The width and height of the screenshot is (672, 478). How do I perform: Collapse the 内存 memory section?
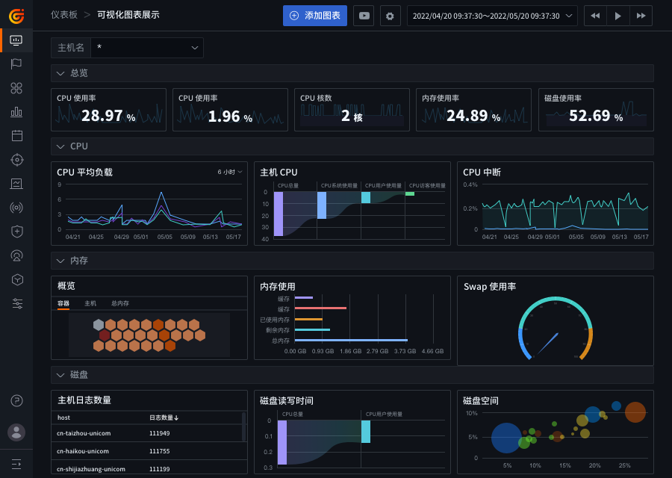(x=60, y=261)
